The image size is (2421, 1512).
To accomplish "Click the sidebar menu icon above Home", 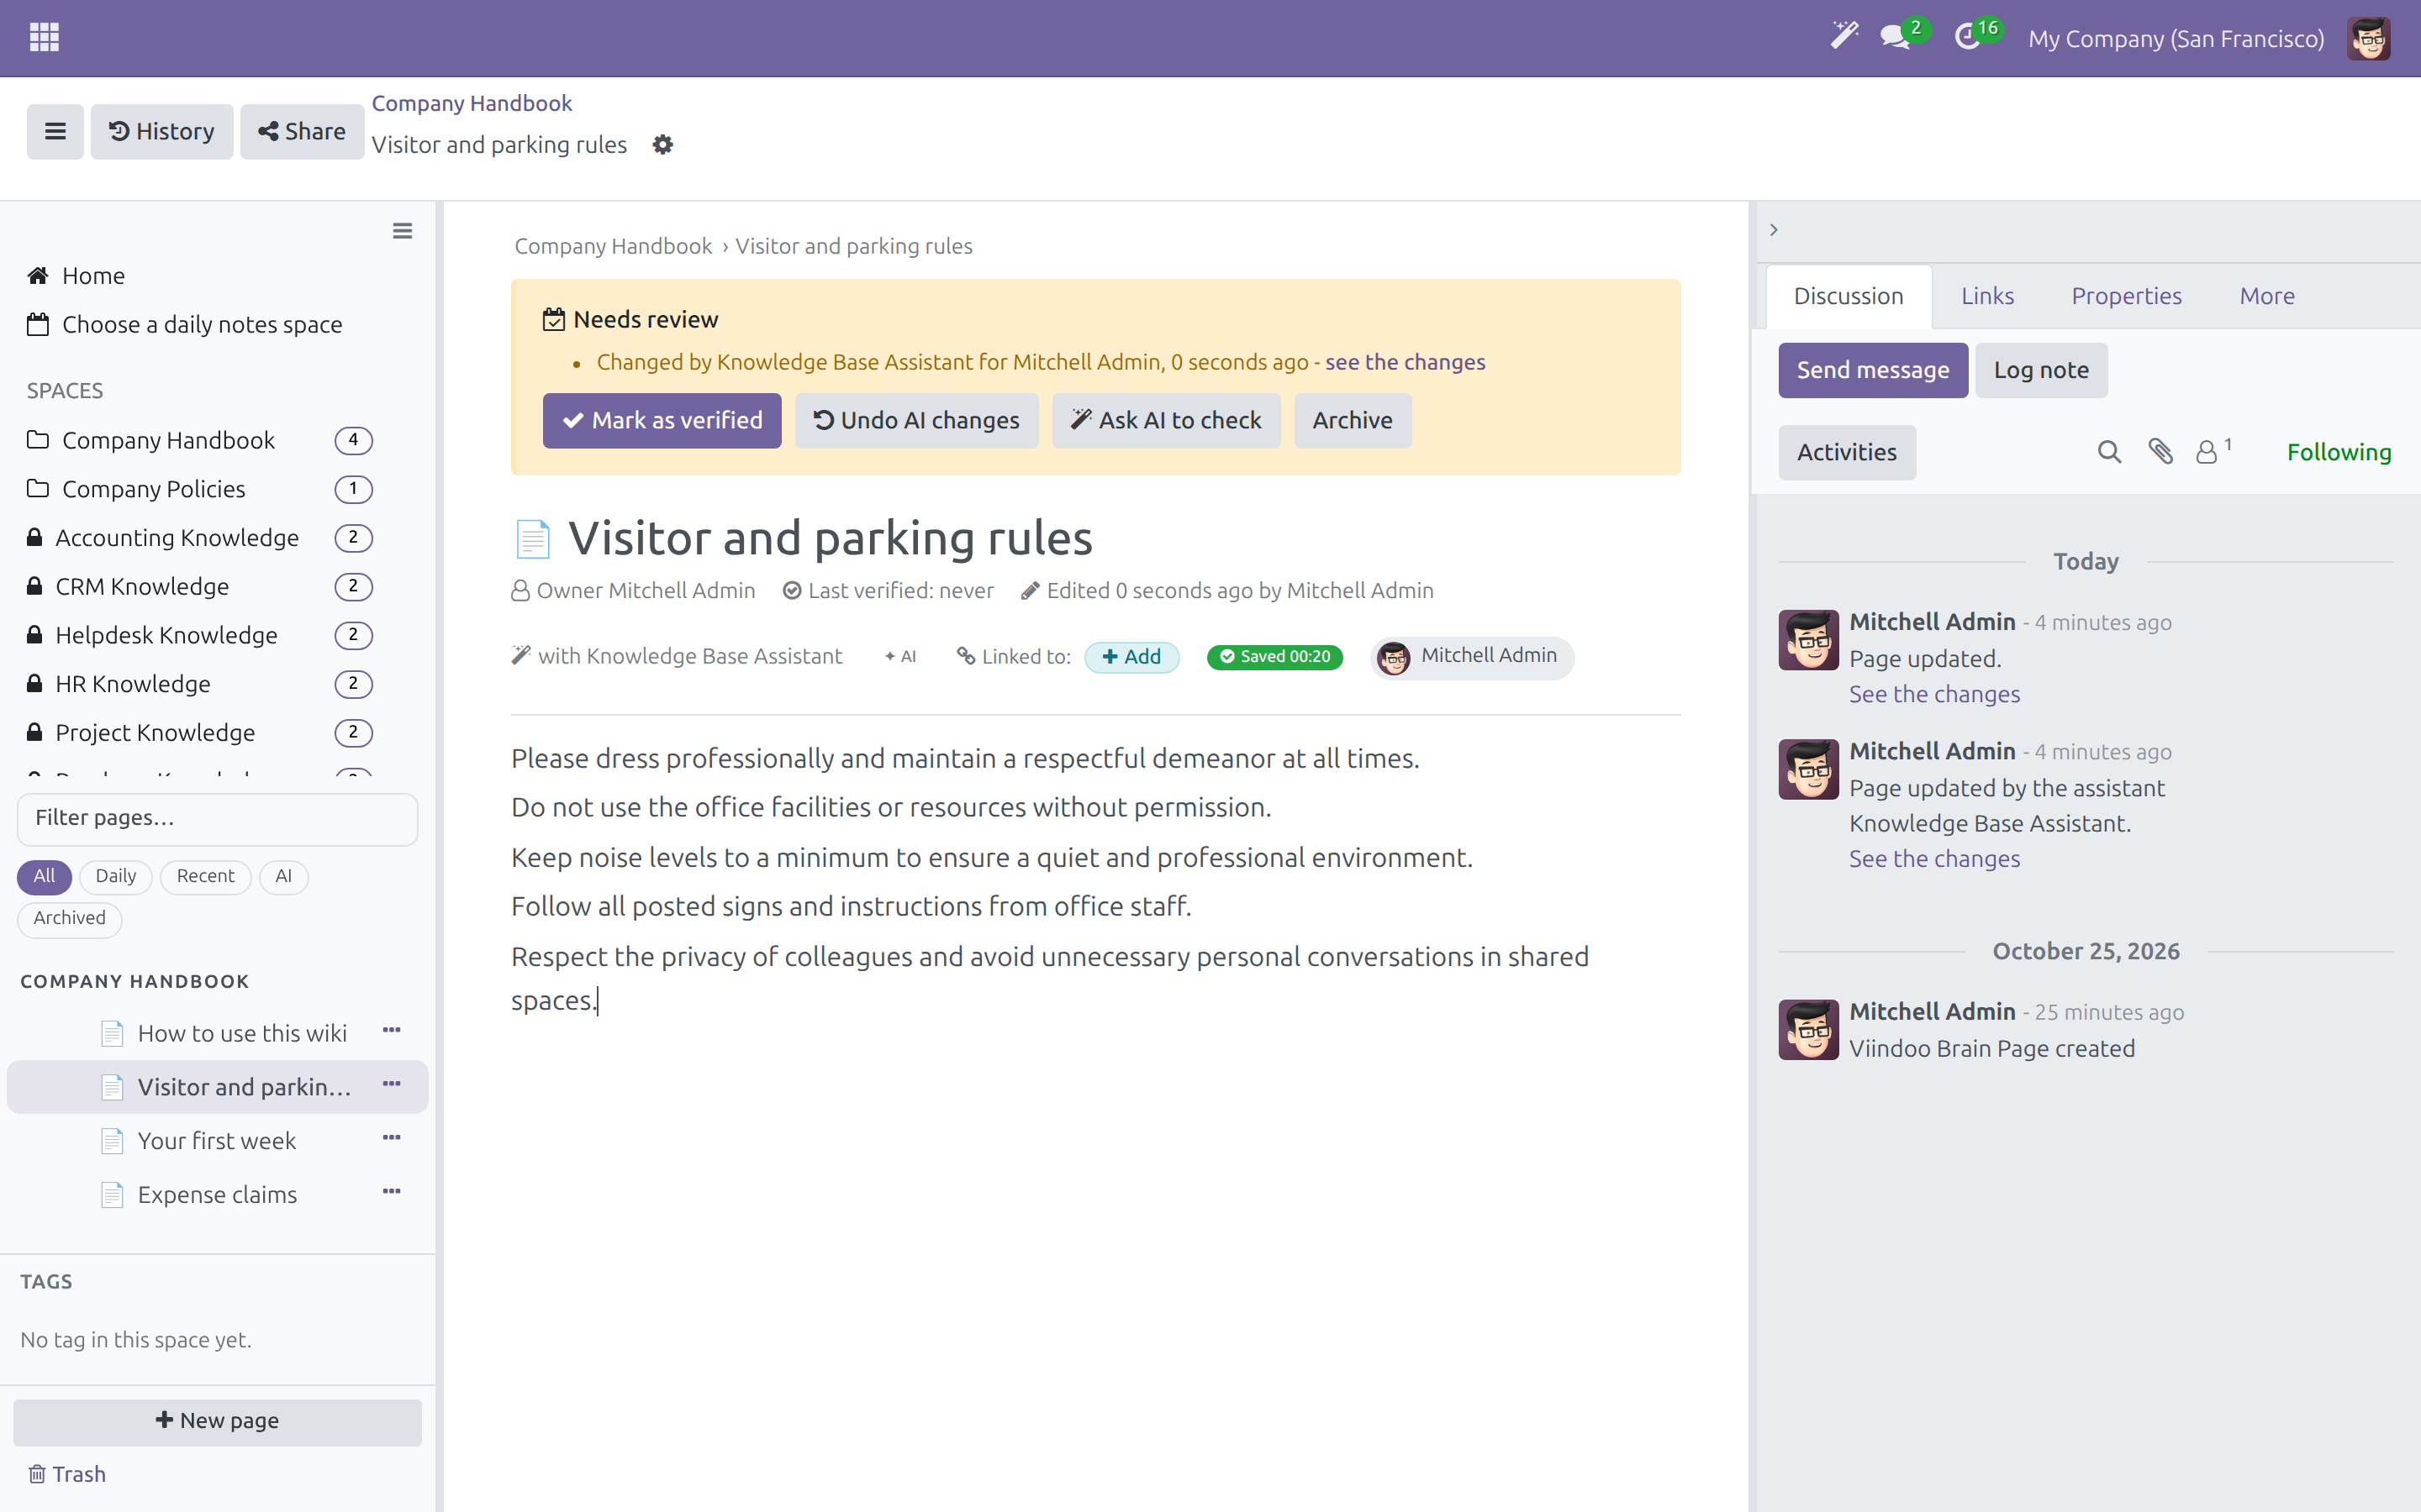I will click(402, 231).
